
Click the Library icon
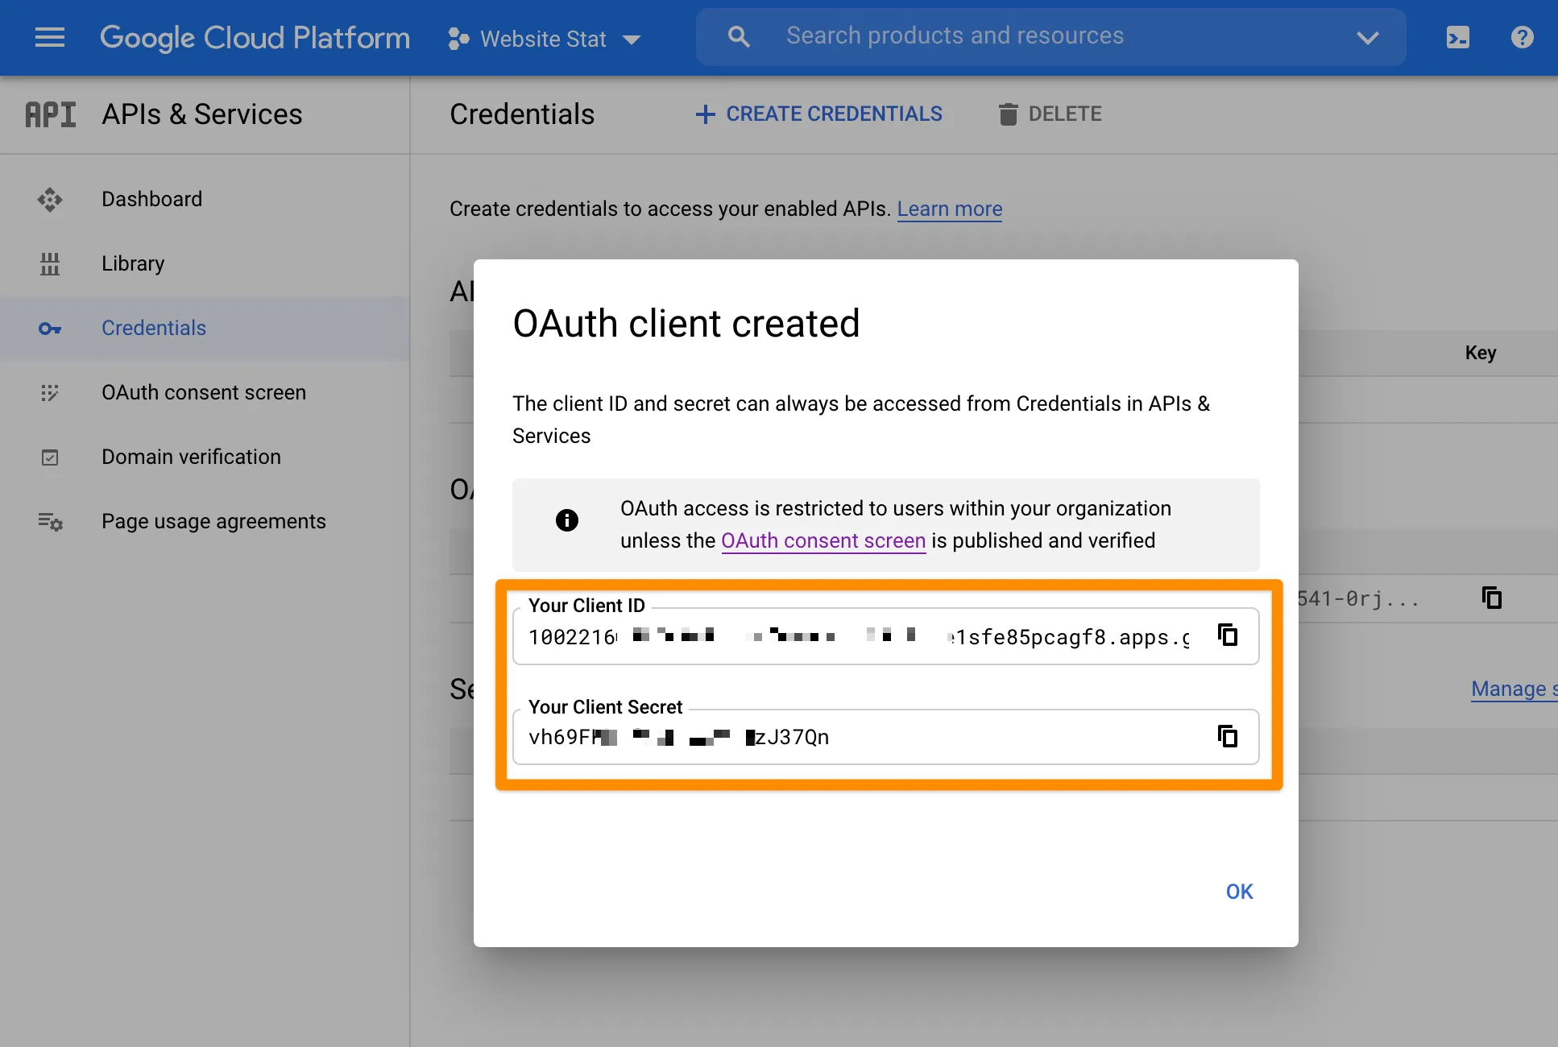click(x=50, y=263)
